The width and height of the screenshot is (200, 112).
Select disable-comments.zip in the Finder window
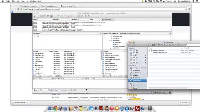point(160,52)
